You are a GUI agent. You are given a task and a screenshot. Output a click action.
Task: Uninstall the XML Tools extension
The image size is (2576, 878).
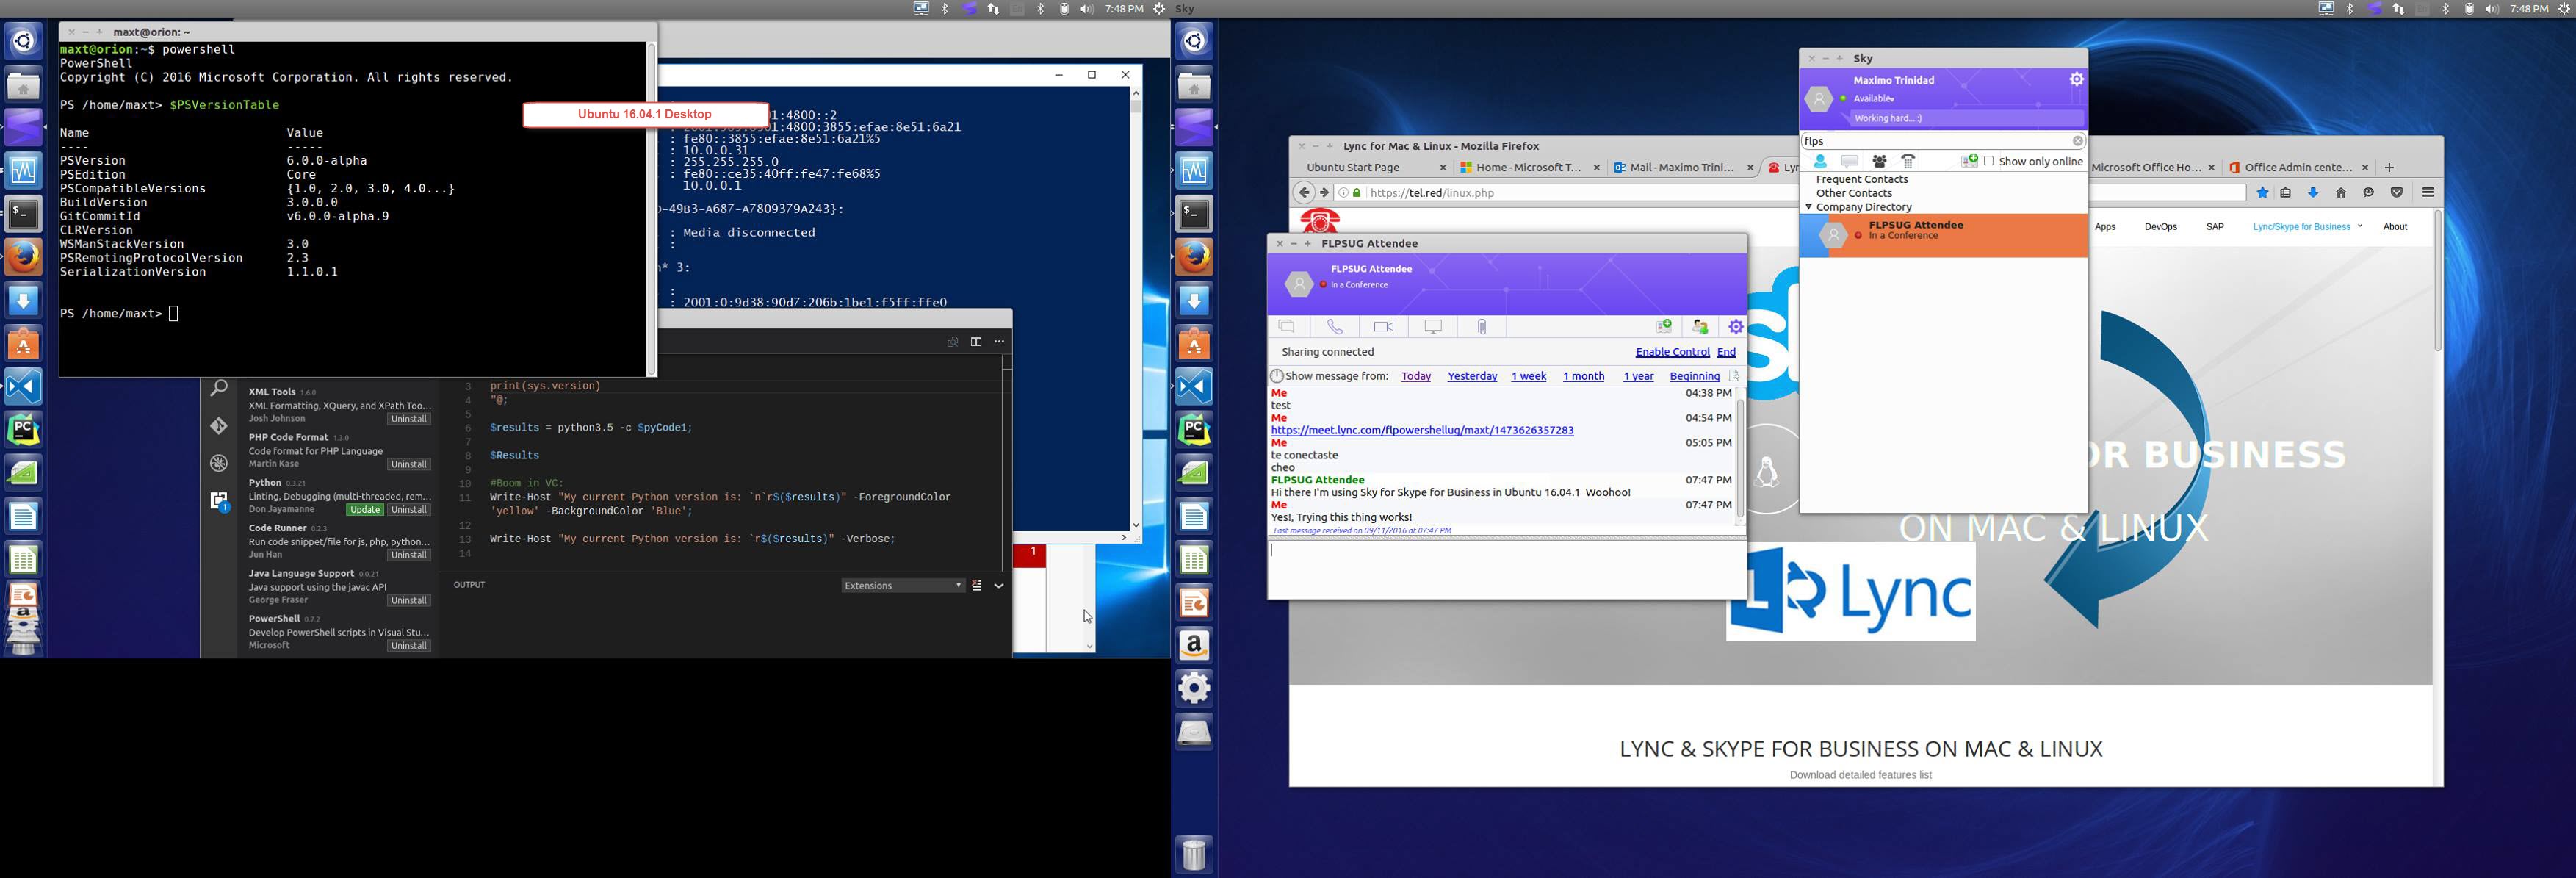click(x=409, y=419)
